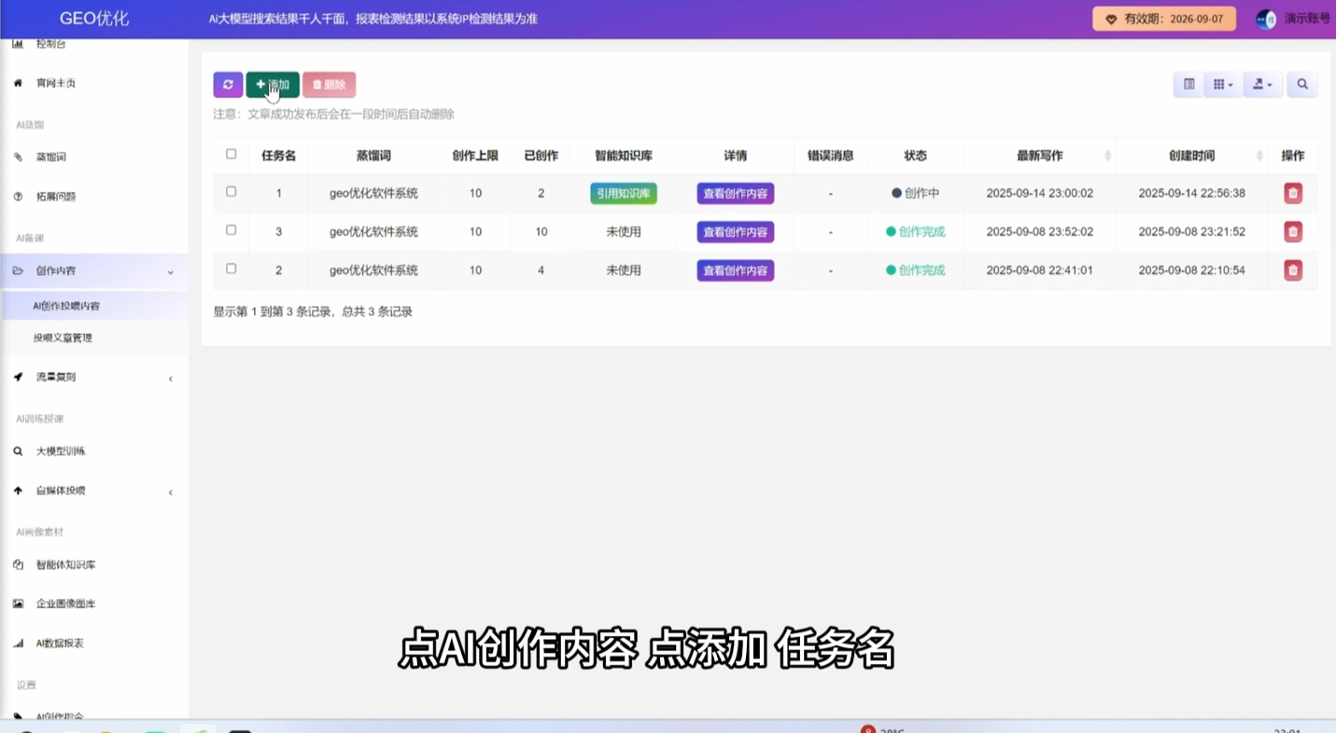Viewport: 1336px width, 733px height.
Task: Toggle the table view switch icon
Action: (1188, 85)
